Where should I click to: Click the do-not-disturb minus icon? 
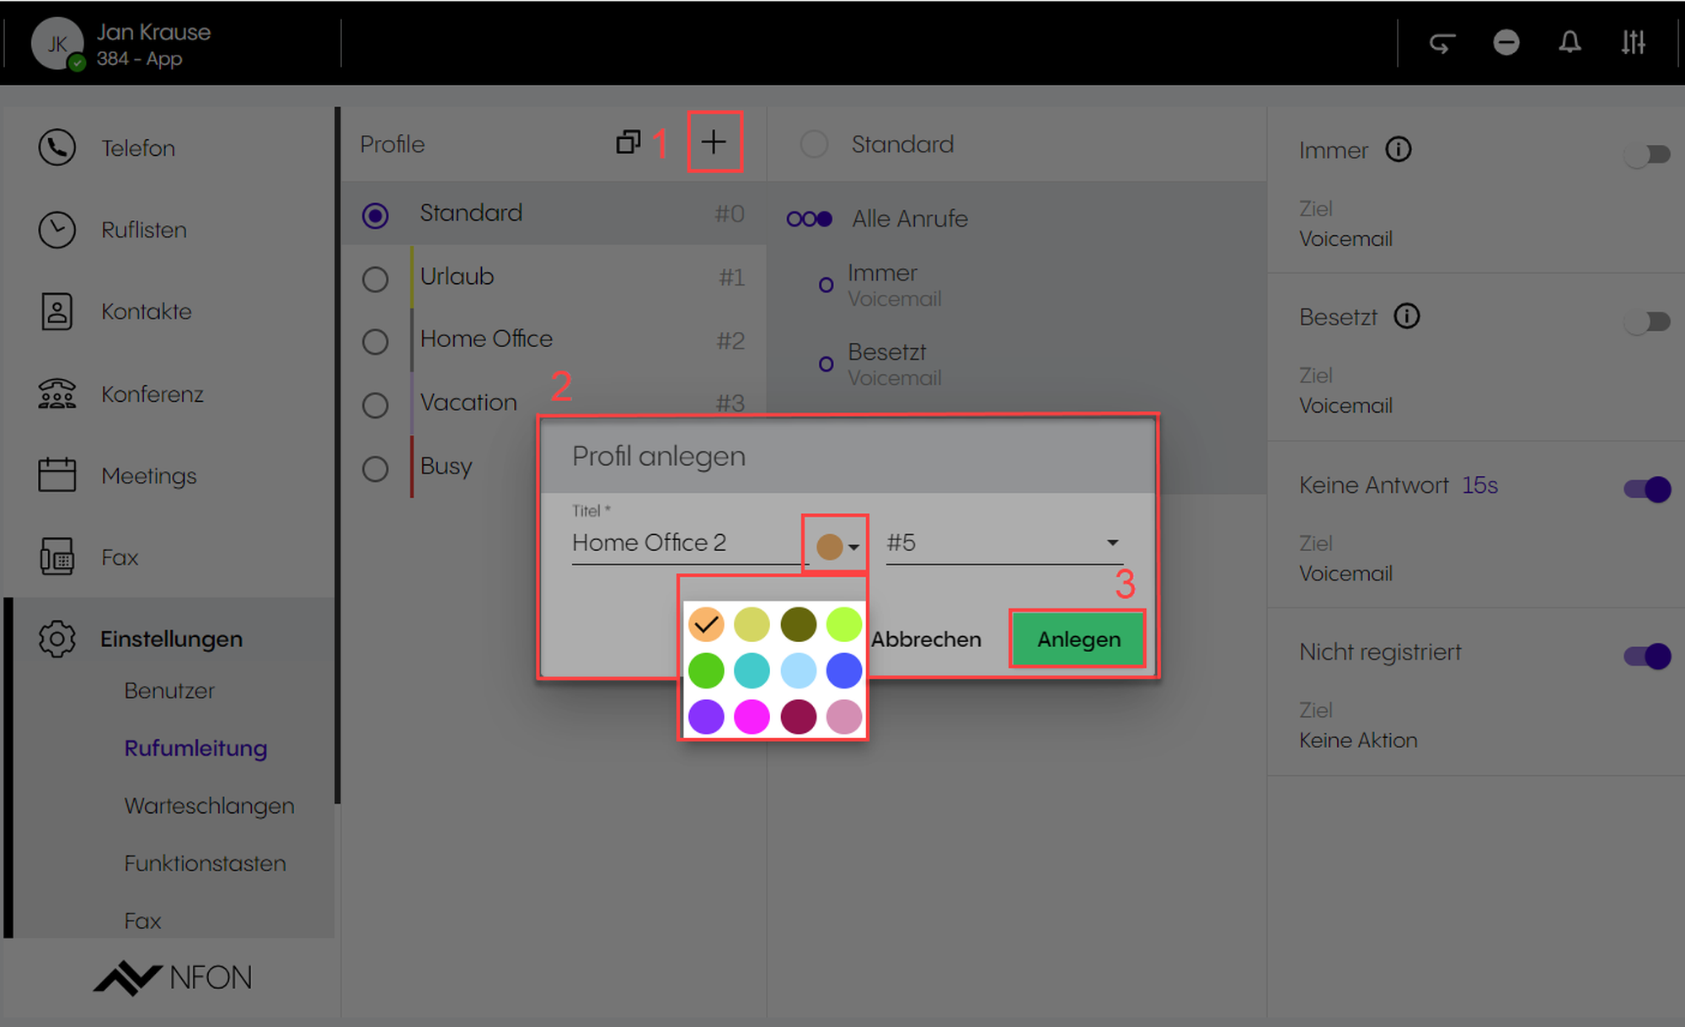[1506, 42]
